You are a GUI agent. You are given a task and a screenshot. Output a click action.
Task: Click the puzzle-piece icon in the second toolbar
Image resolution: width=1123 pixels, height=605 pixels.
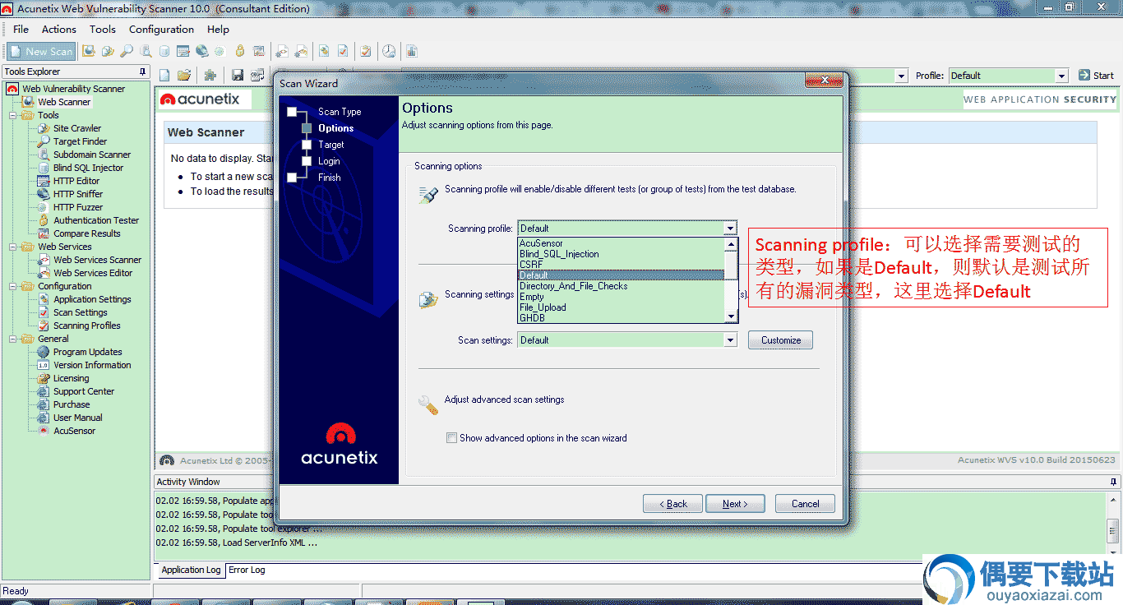[210, 75]
